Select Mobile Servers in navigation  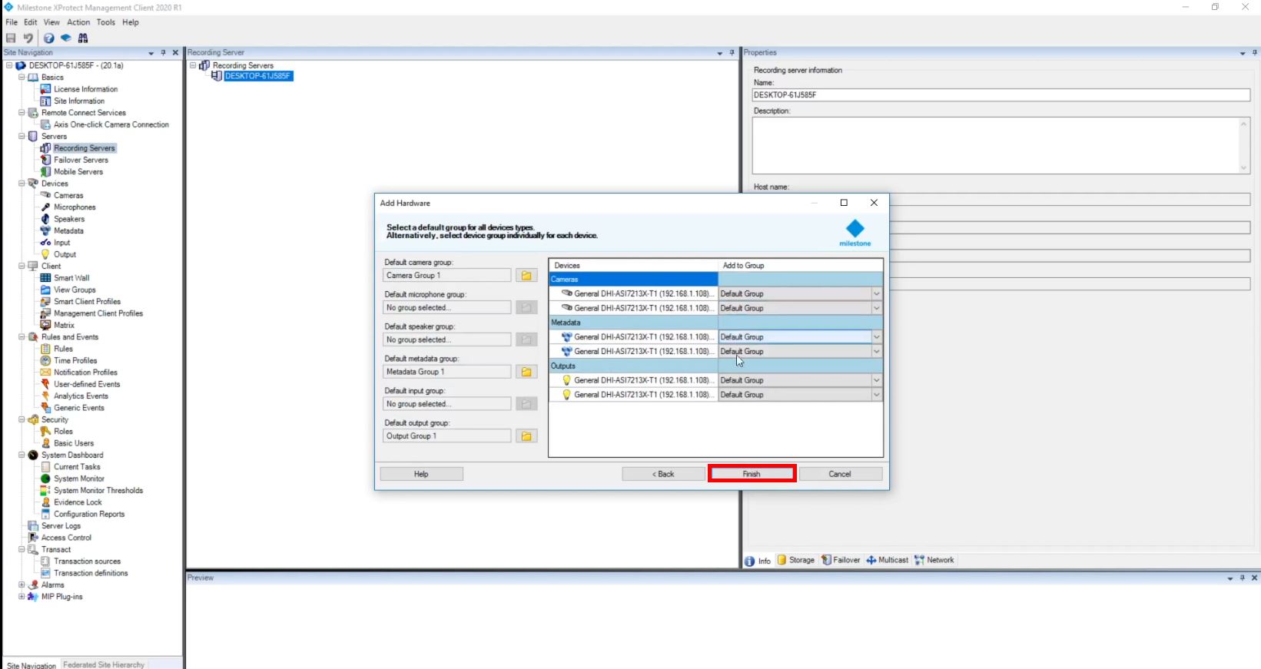click(x=78, y=171)
